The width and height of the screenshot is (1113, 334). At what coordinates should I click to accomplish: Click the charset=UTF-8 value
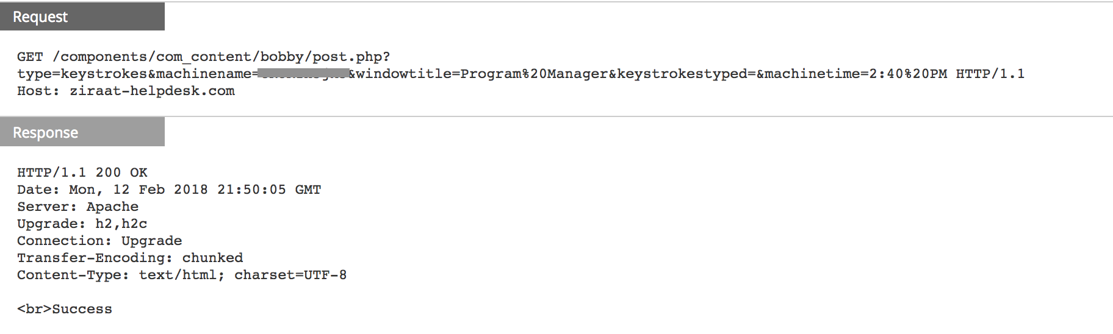(x=290, y=275)
